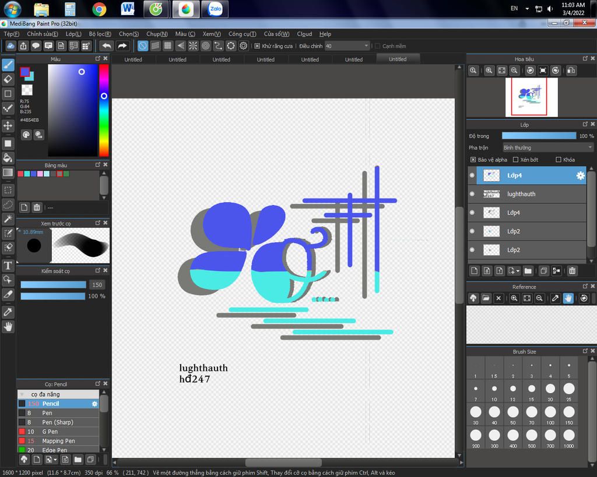
Task: Select the Eyedropper tool in left toolbar
Action: [8, 312]
